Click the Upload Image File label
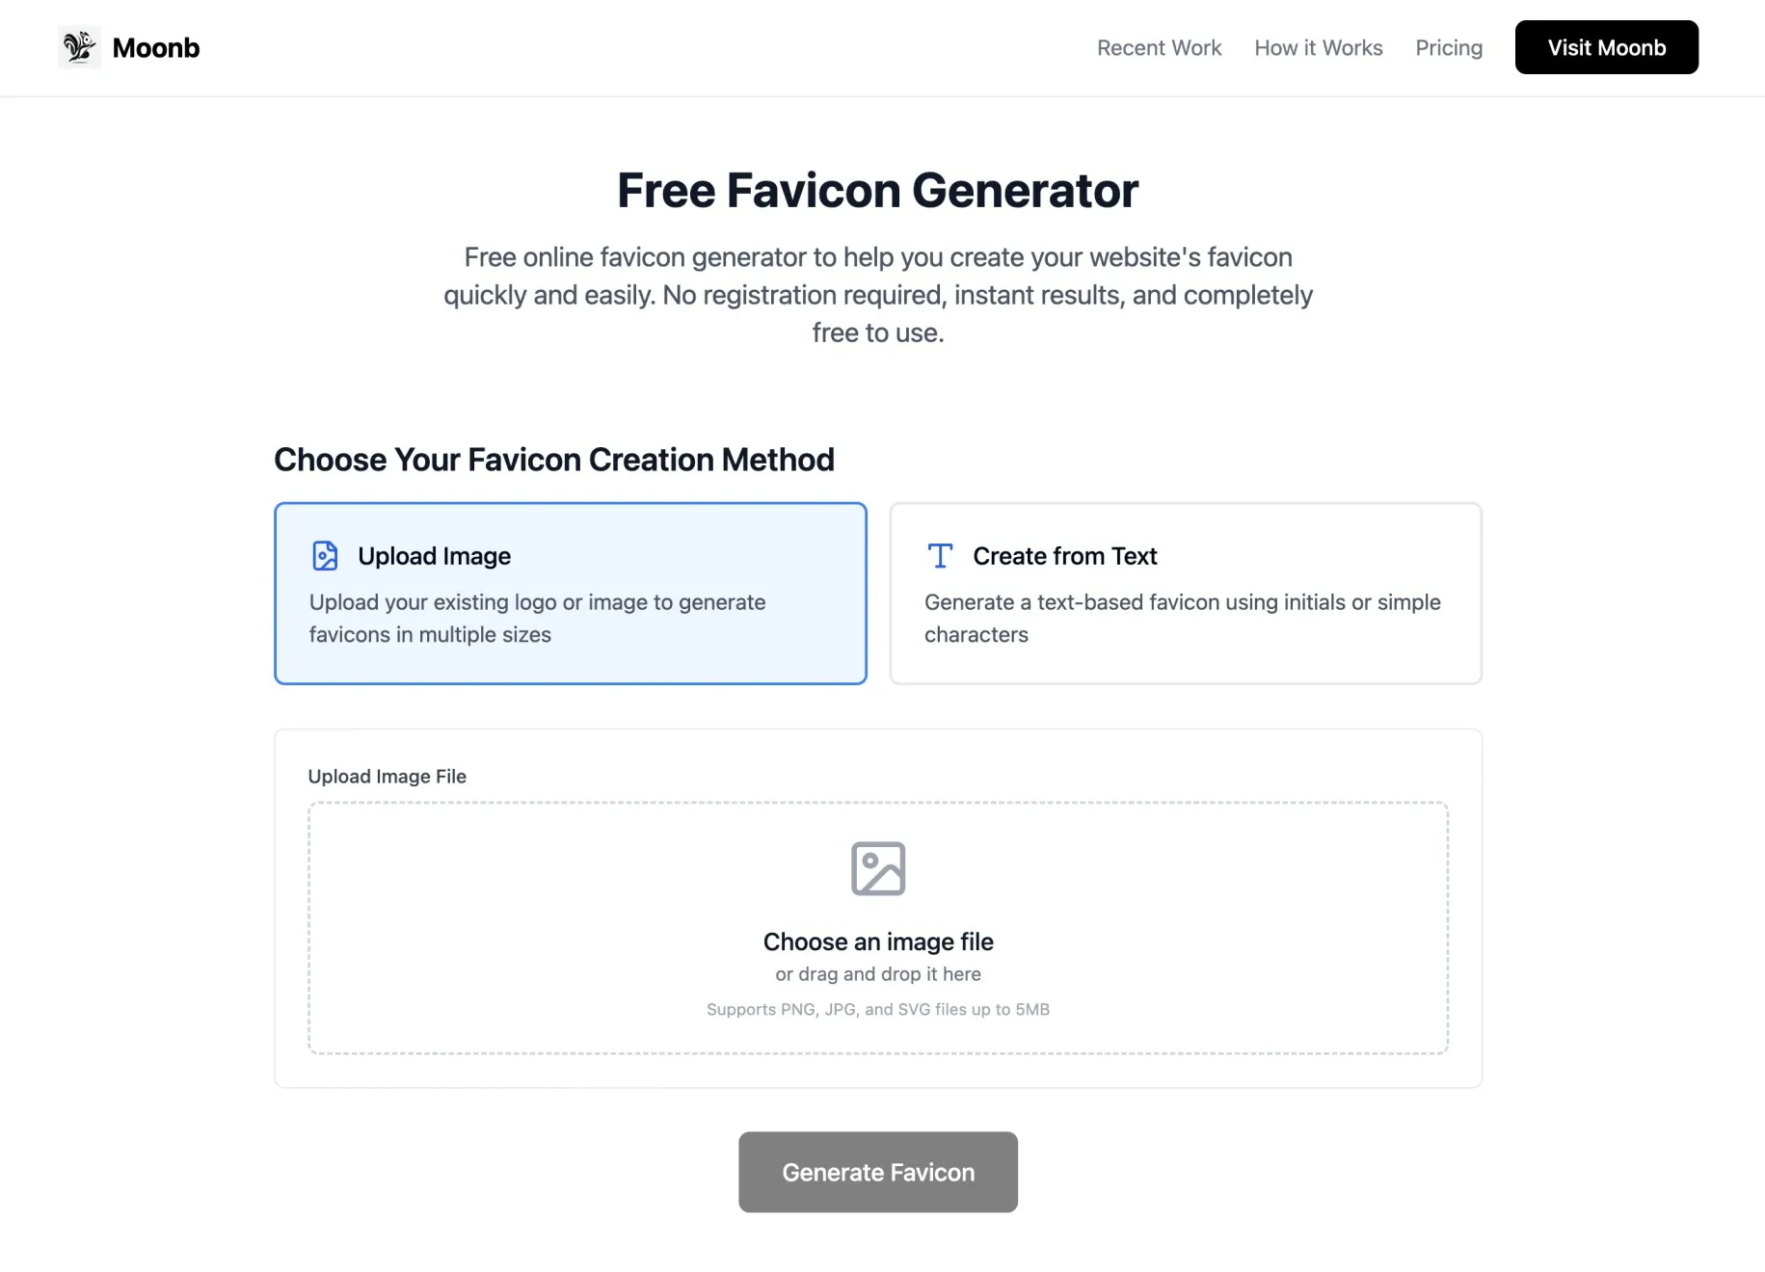This screenshot has height=1272, width=1765. 387,776
